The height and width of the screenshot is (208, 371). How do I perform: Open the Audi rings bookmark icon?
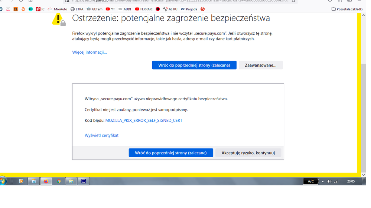point(8,9)
